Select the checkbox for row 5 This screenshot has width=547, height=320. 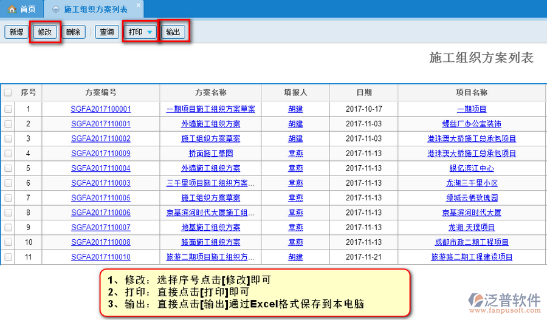point(8,168)
